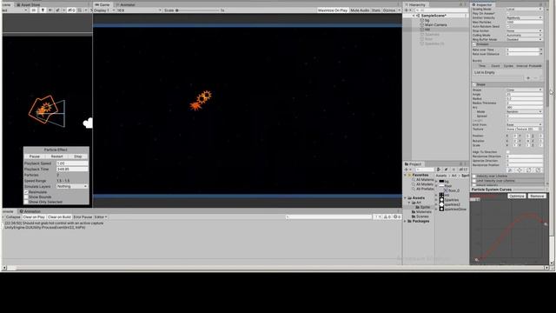556x313 pixels.
Task: Open the Arc Mode dropdown
Action: tap(524, 112)
